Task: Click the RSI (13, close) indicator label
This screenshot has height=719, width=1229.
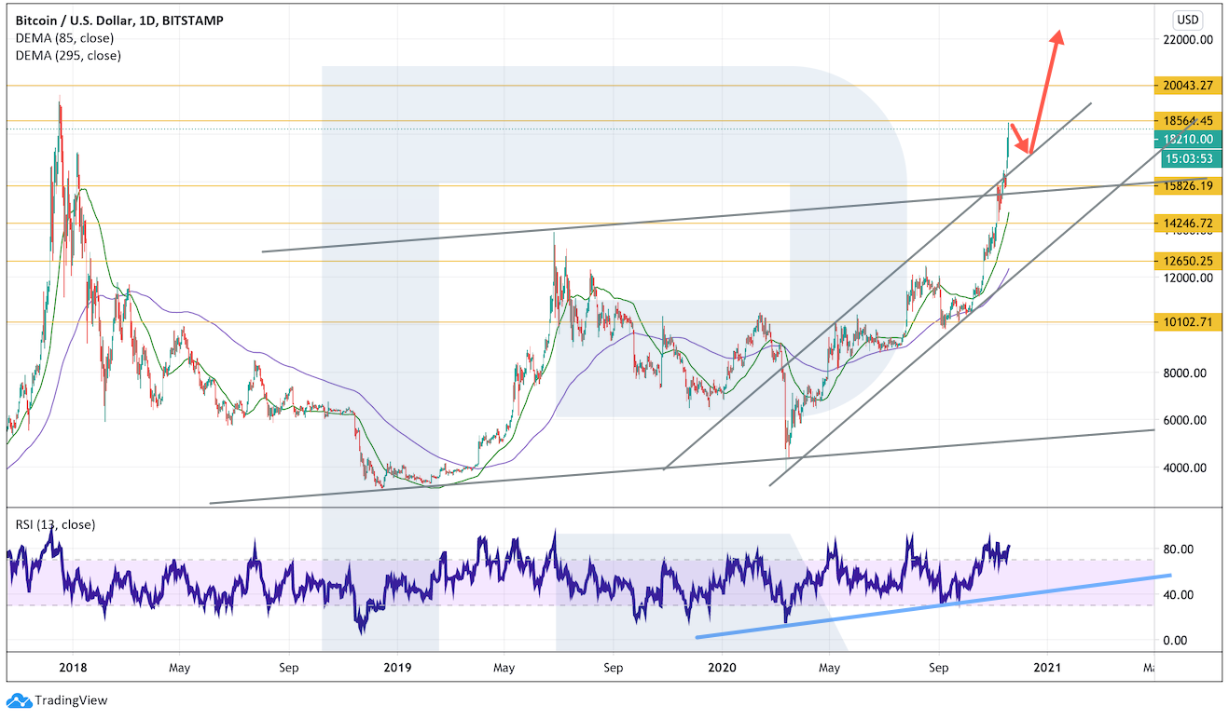Action: click(x=55, y=524)
